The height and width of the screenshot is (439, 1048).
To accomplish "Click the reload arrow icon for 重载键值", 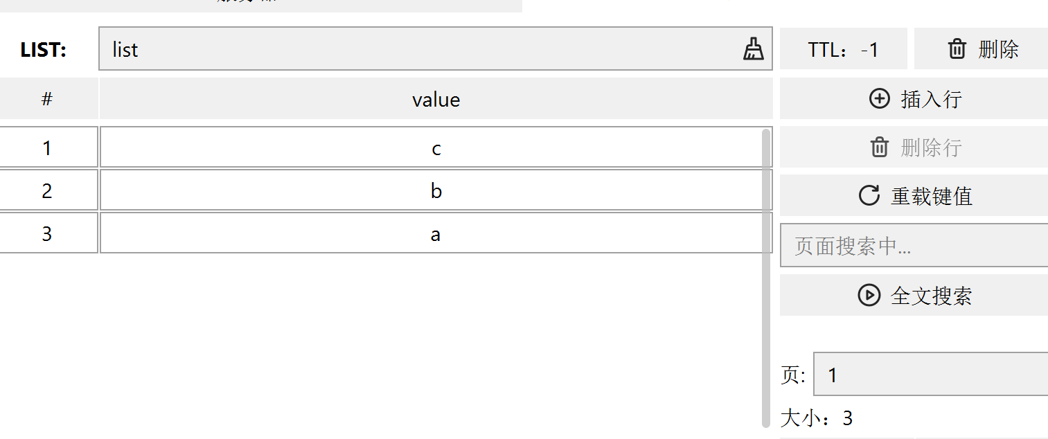I will click(869, 196).
